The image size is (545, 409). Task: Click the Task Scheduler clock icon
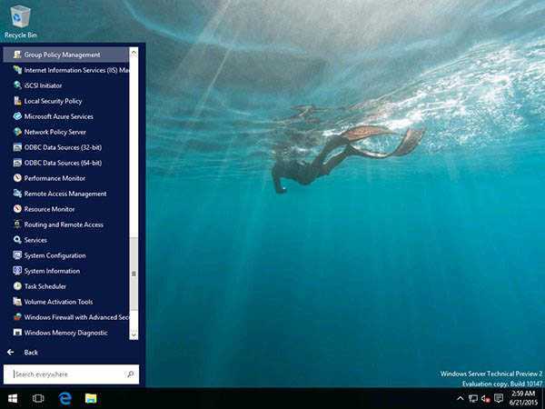(17, 286)
